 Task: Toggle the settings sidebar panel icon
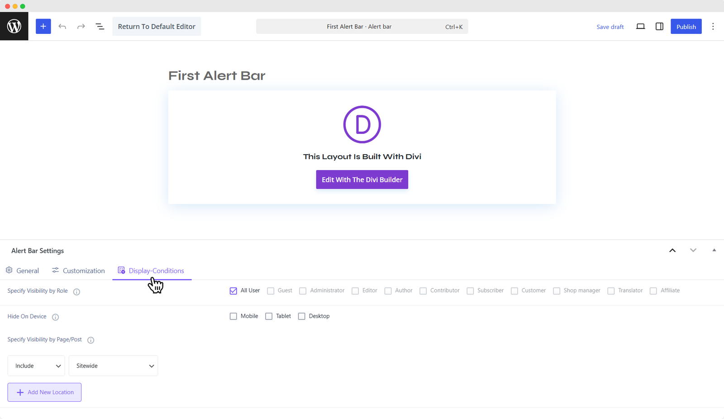659,27
